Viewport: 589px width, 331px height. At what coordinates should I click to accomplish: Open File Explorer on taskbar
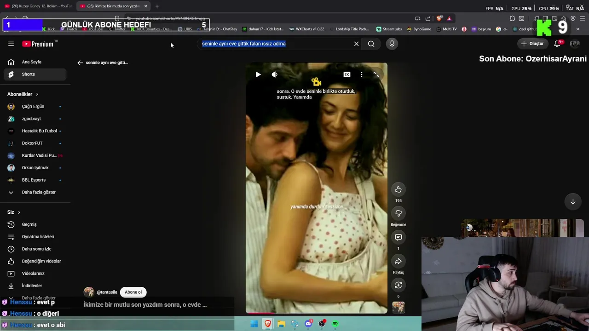[x=281, y=324]
